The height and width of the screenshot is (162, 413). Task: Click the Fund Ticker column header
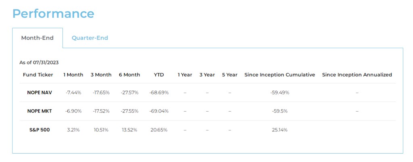38,75
